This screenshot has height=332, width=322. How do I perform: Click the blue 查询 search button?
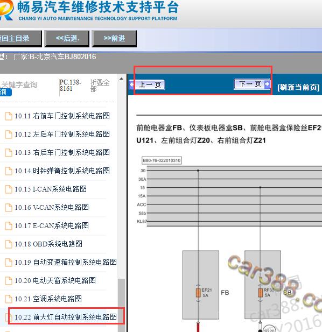5,93
